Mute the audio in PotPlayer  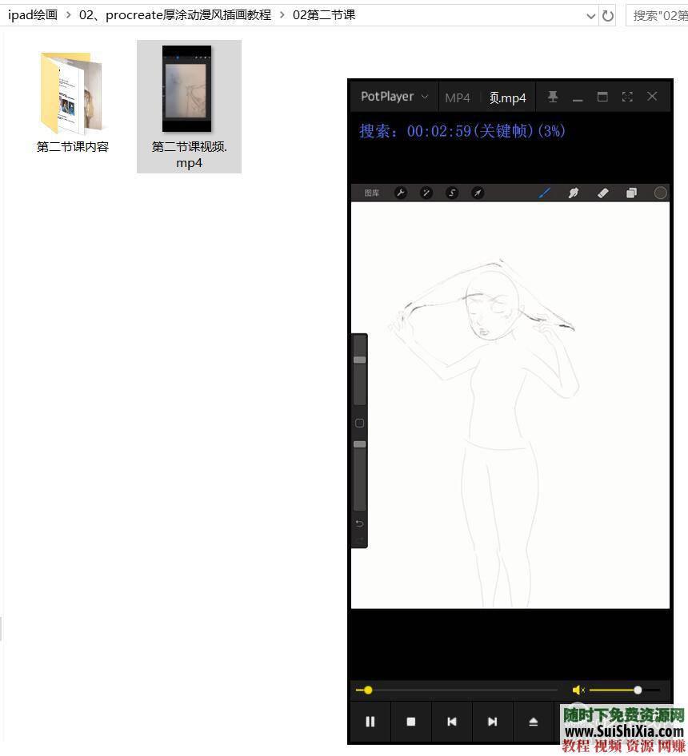579,690
